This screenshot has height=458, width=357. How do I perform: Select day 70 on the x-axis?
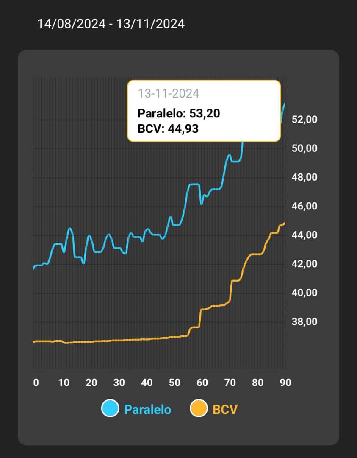(230, 383)
